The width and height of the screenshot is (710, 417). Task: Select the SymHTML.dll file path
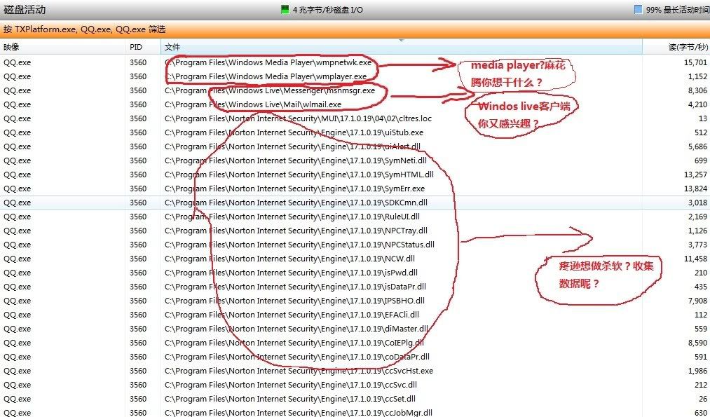point(299,175)
